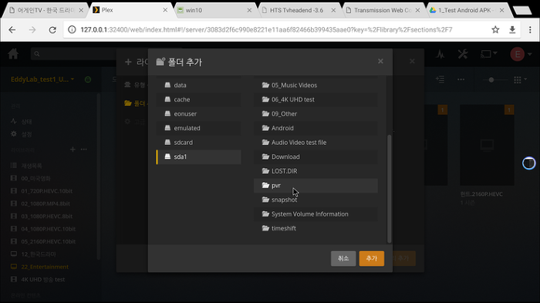Image resolution: width=540 pixels, height=303 pixels.
Task: Open the Download folder
Action: [316, 157]
